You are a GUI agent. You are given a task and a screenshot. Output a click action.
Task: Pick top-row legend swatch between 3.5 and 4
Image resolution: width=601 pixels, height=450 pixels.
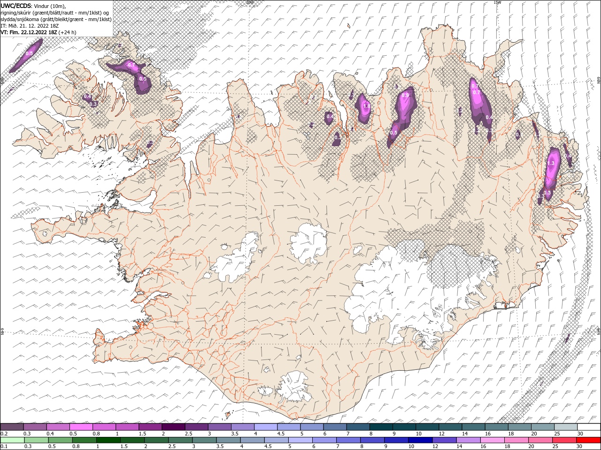pos(242,427)
